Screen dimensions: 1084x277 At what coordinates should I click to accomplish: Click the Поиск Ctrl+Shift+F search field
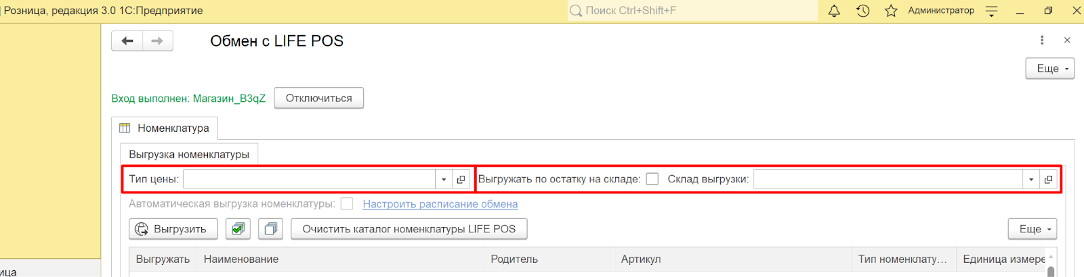click(x=692, y=11)
